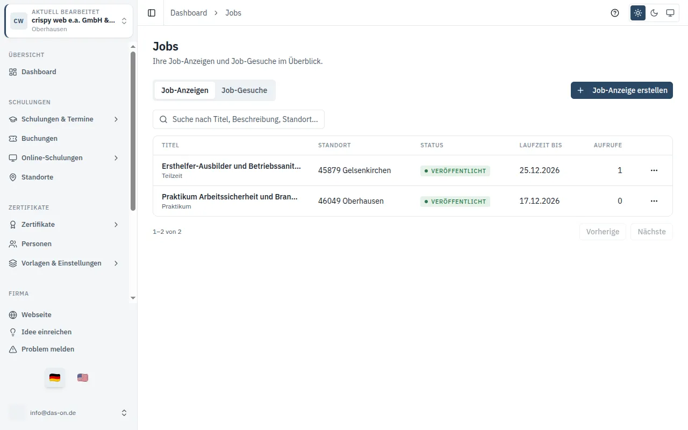Open user menu for info@das-on.de
The image size is (688, 430).
point(69,413)
